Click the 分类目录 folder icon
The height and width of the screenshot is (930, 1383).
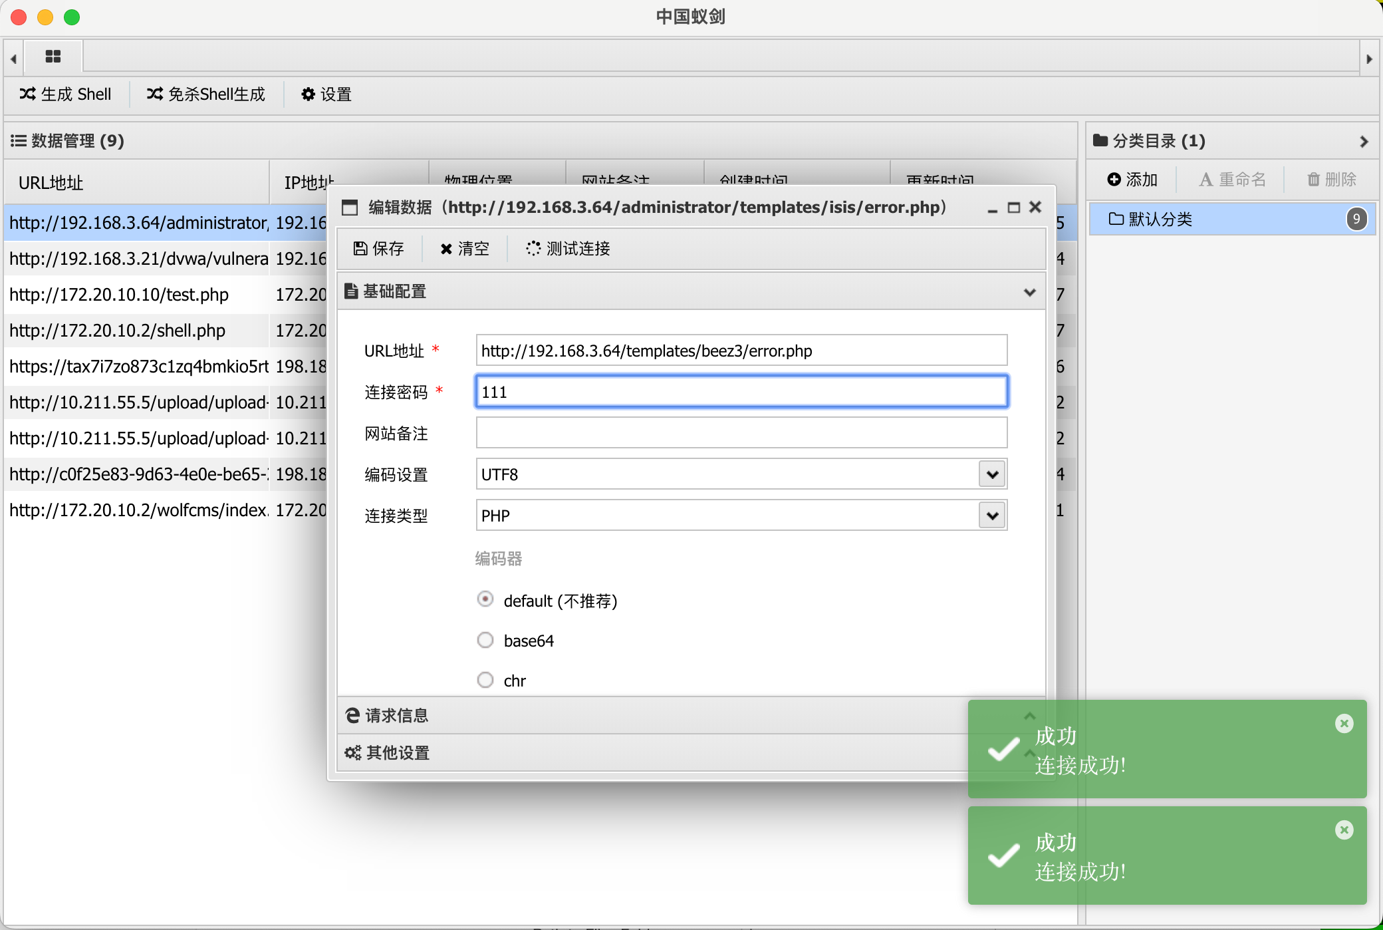click(1100, 140)
